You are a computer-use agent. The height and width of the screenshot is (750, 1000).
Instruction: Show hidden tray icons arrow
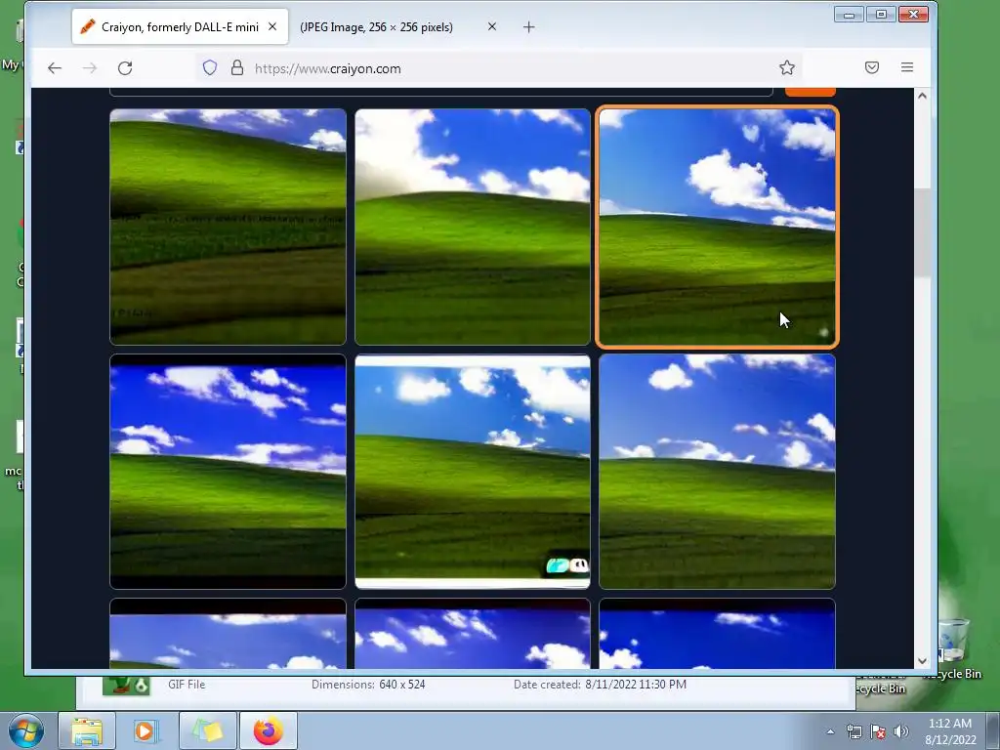830,731
